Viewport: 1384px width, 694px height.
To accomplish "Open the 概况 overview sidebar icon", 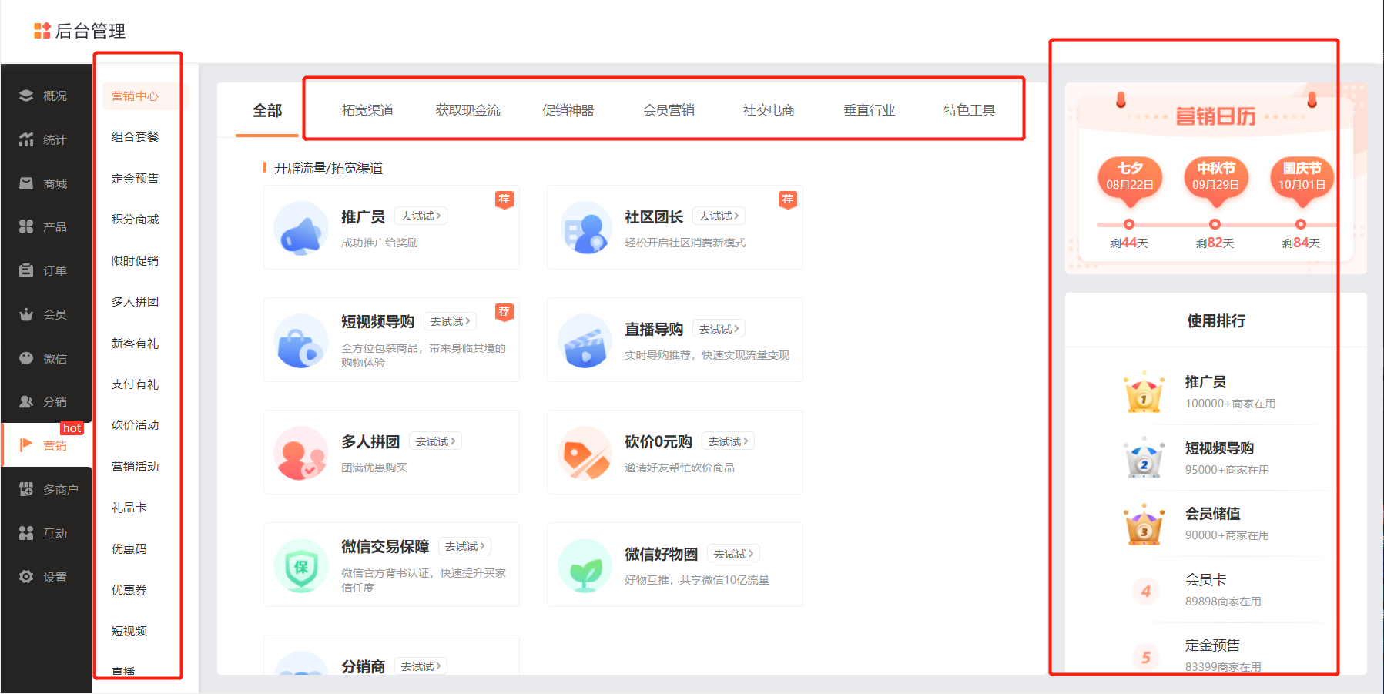I will (26, 96).
